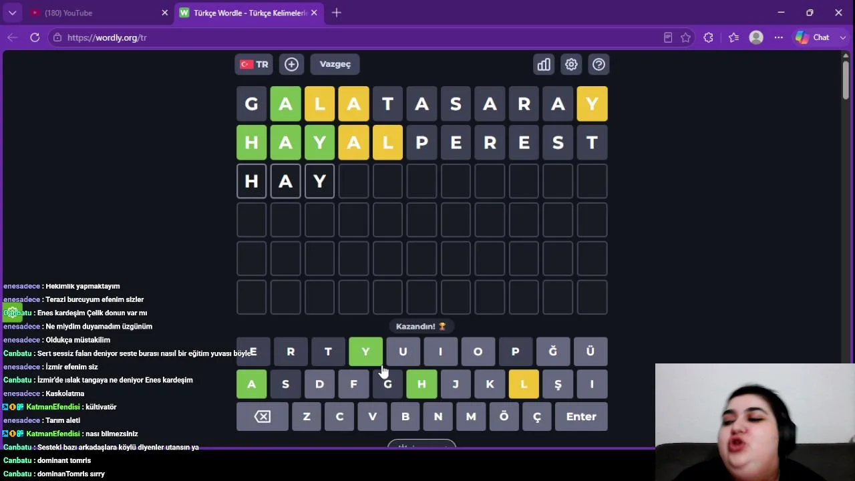The height and width of the screenshot is (481, 855).
Task: Tap the O key on game keyboard
Action: 478,351
